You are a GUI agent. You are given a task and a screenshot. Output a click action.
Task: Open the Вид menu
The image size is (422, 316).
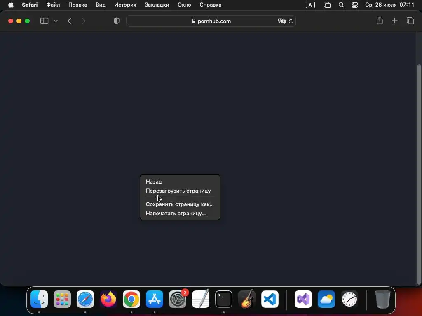pyautogui.click(x=101, y=5)
